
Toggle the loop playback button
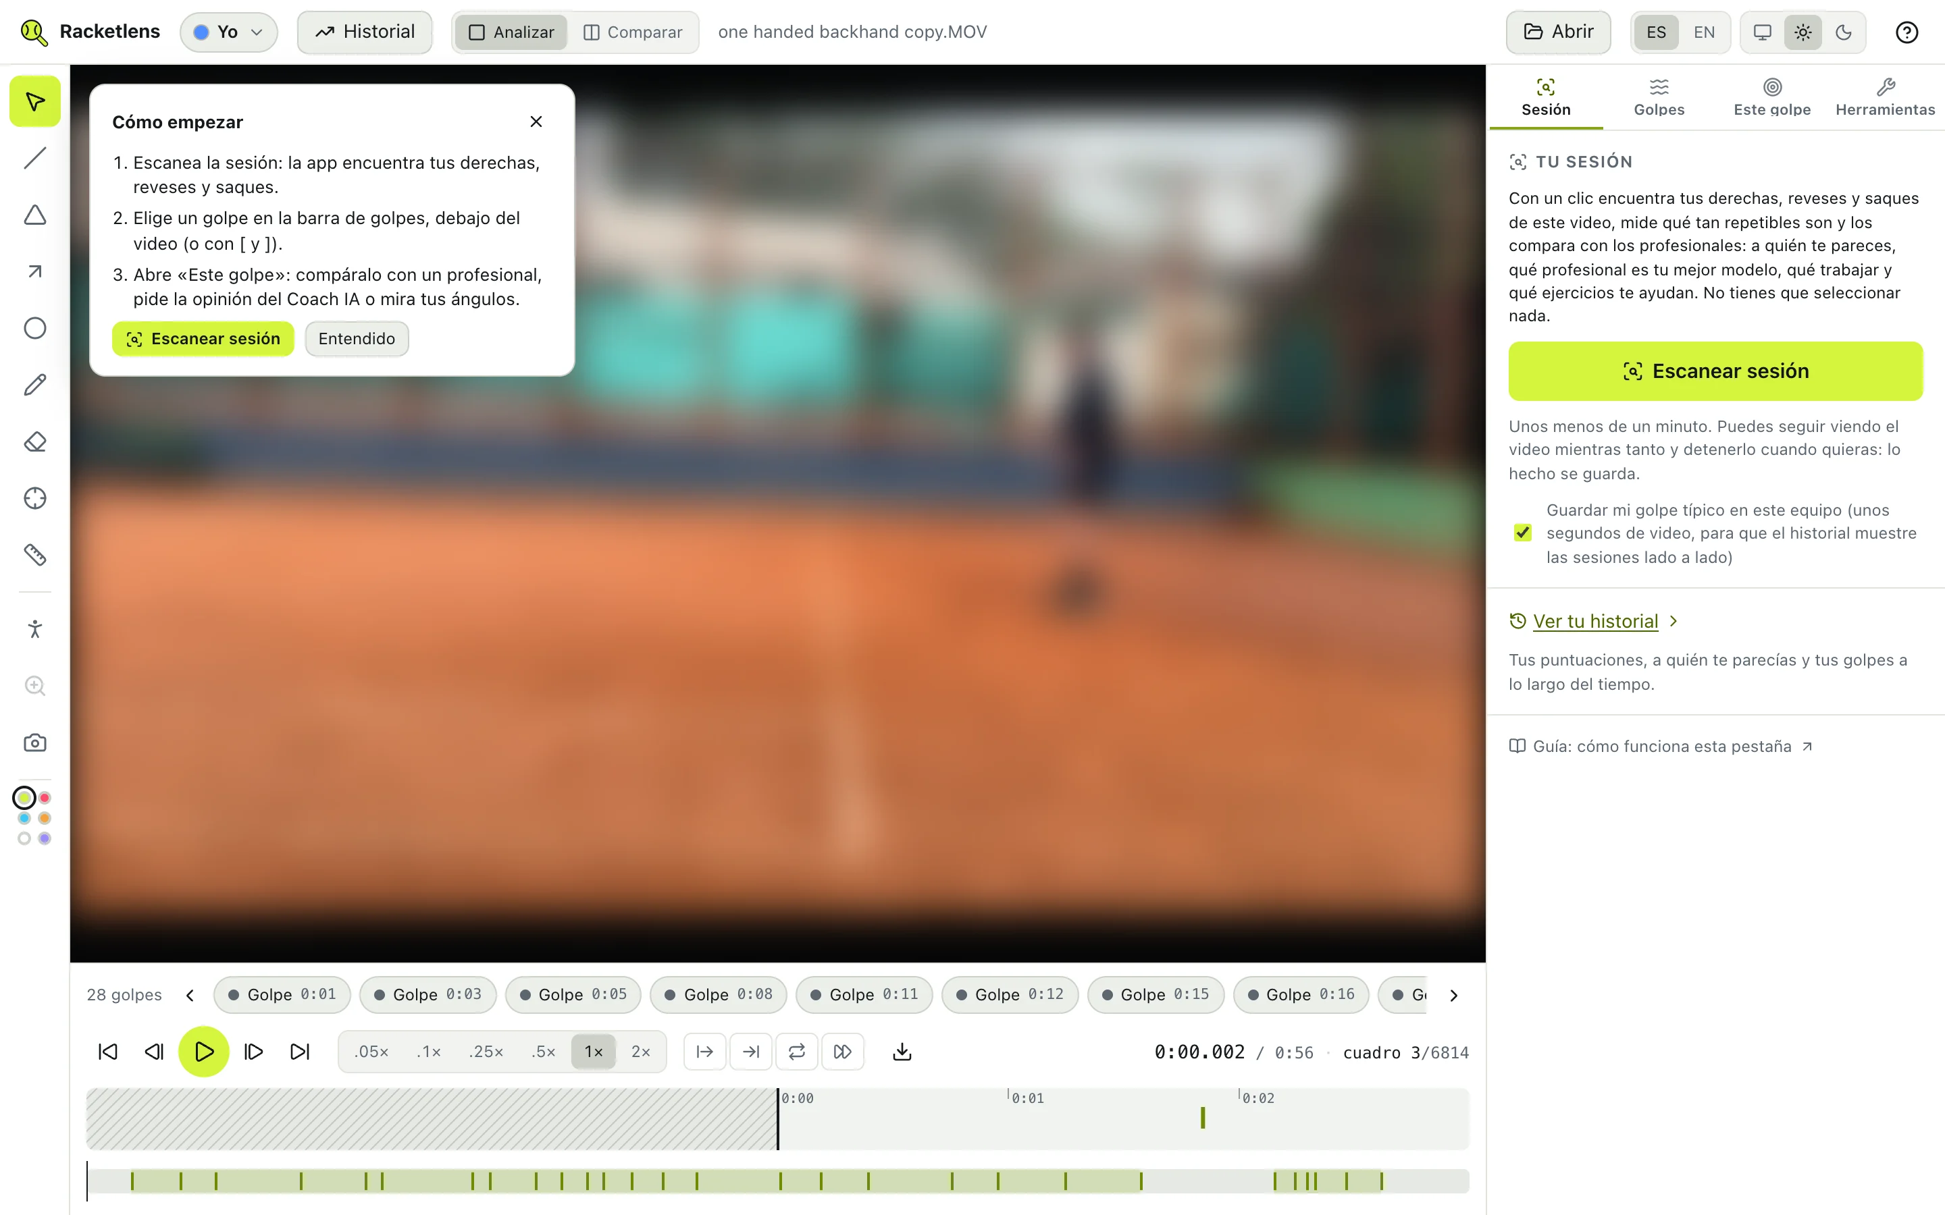(796, 1051)
